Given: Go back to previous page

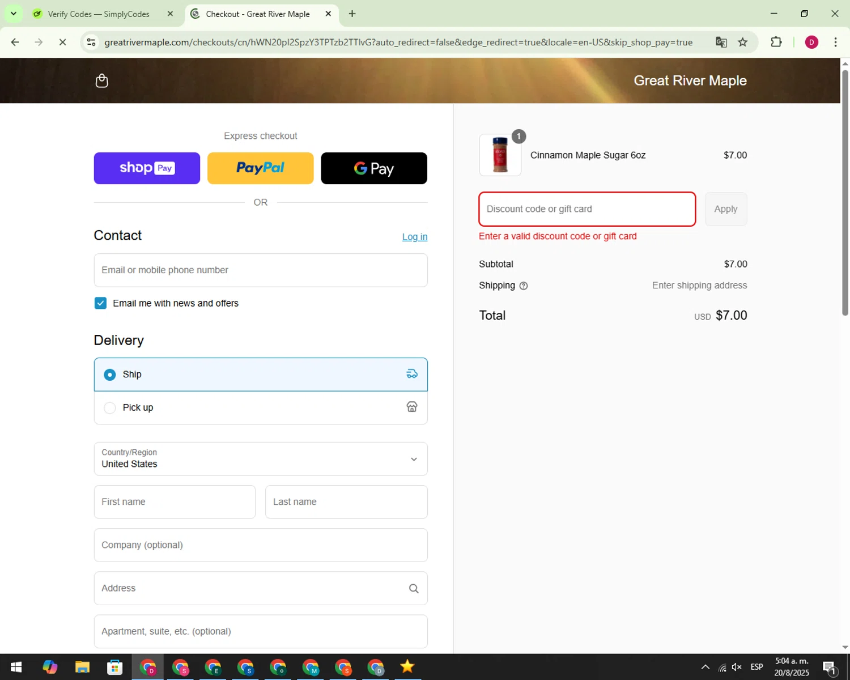Looking at the screenshot, I should pos(15,42).
